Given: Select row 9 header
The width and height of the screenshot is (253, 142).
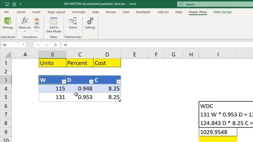Looking at the screenshot, I should coord(6,132).
